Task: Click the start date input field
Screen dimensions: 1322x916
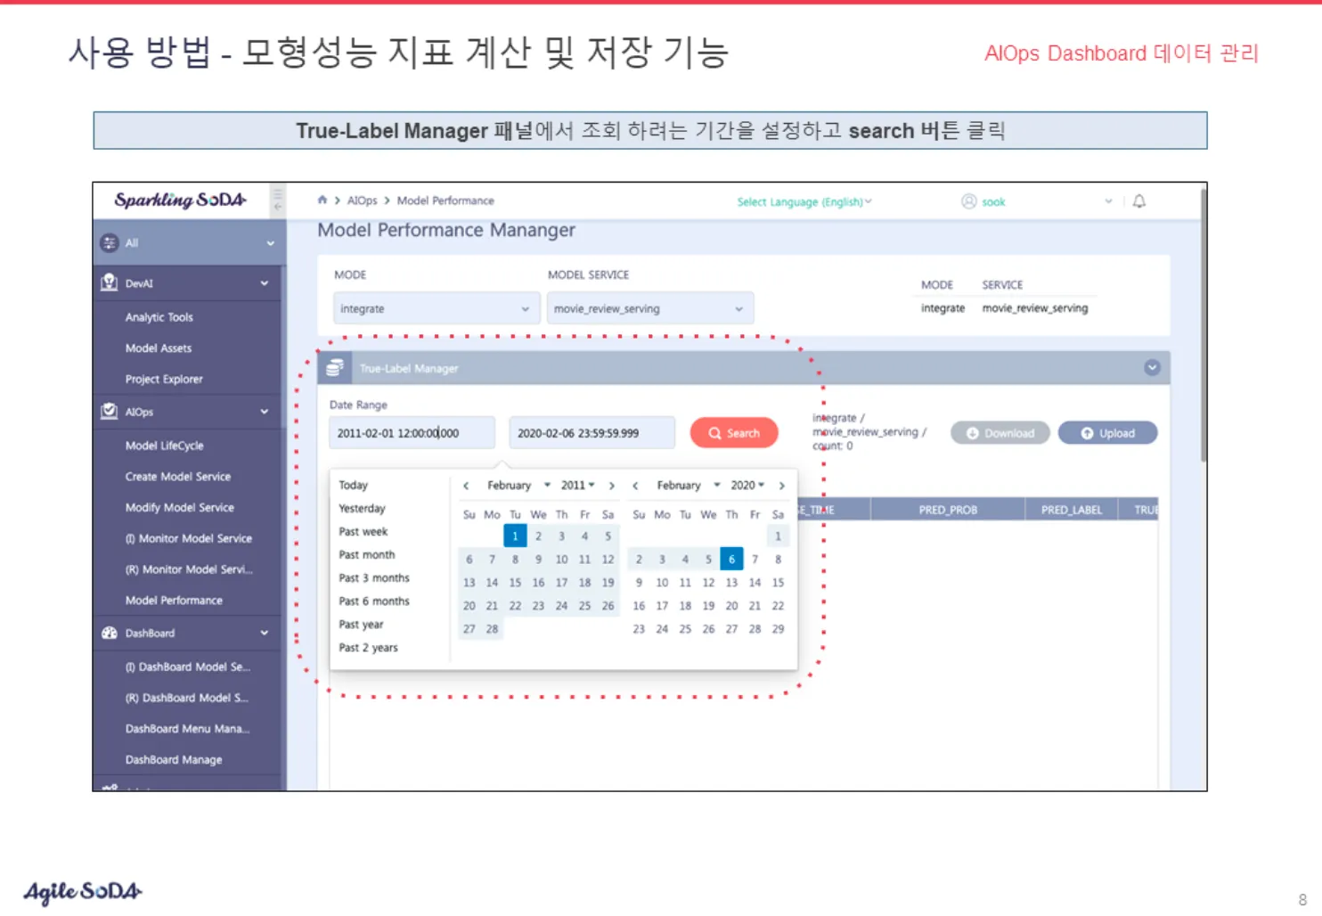Action: [411, 433]
